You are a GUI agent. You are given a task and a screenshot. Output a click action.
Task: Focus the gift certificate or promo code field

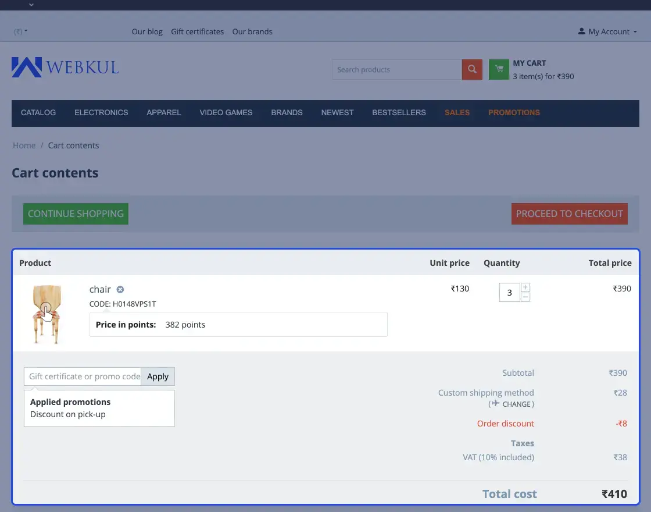(83, 376)
